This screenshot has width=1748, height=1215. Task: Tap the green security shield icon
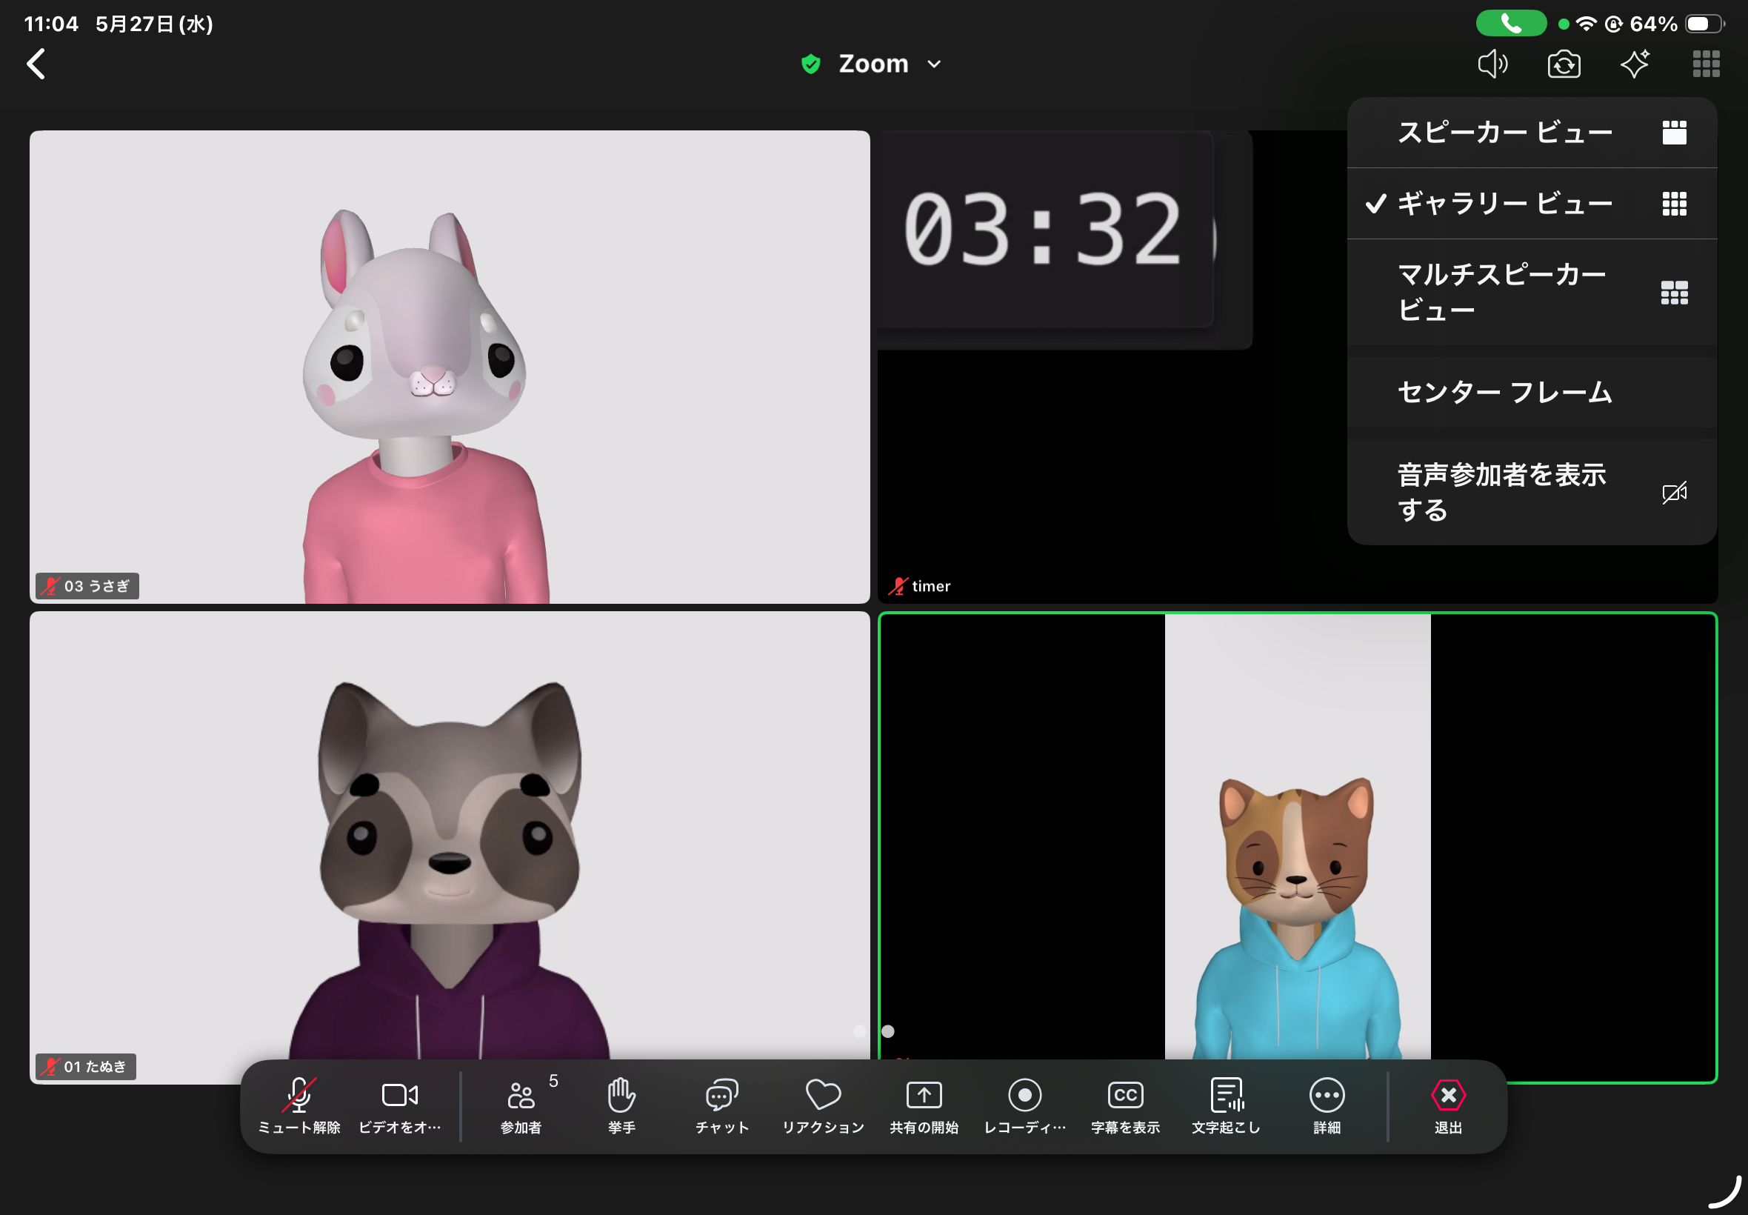coord(811,64)
